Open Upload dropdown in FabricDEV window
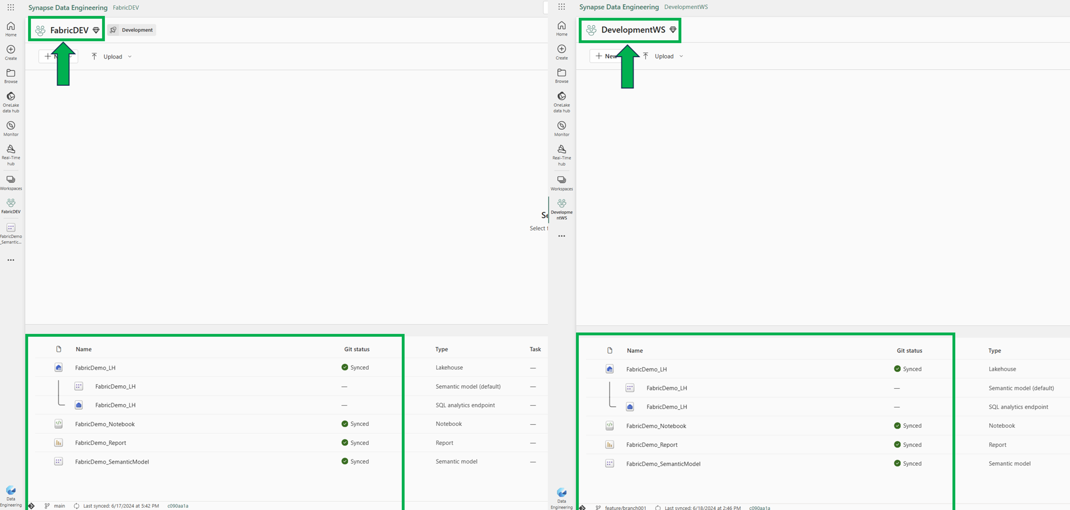1070x510 pixels. [111, 56]
